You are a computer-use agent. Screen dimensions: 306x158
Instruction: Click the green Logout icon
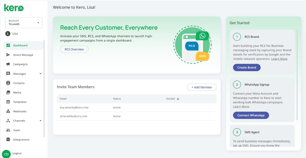coord(6,154)
